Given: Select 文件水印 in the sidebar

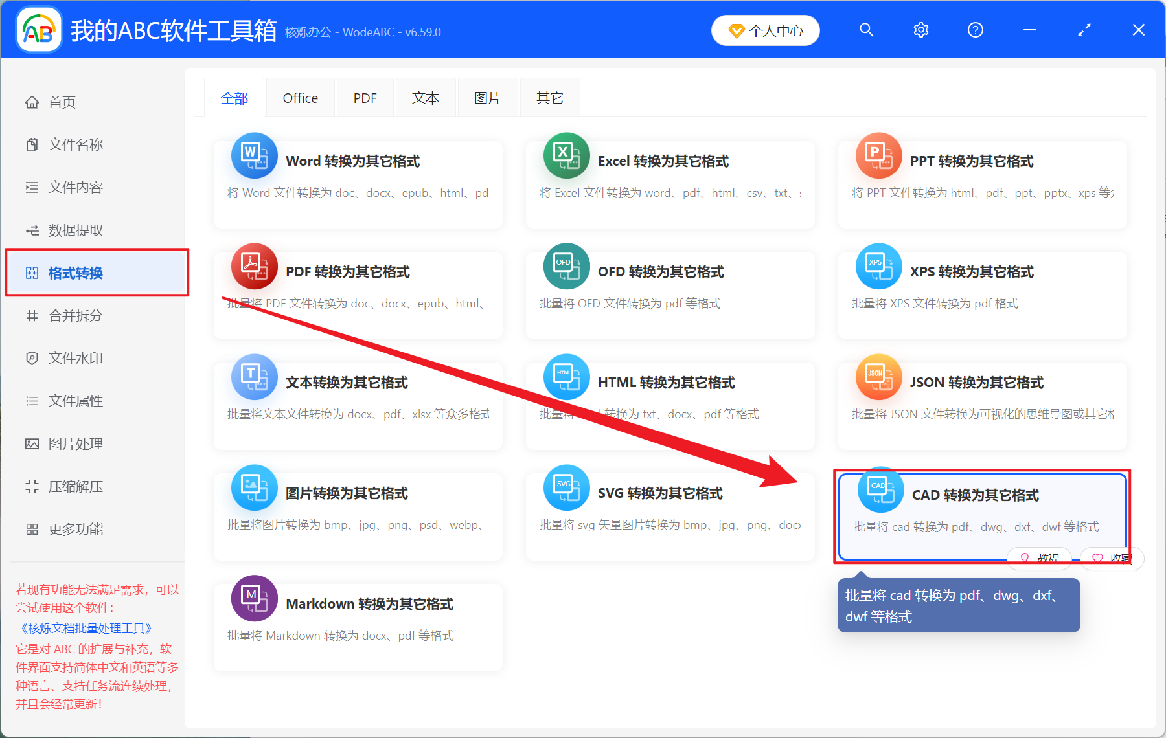Looking at the screenshot, I should (x=75, y=359).
